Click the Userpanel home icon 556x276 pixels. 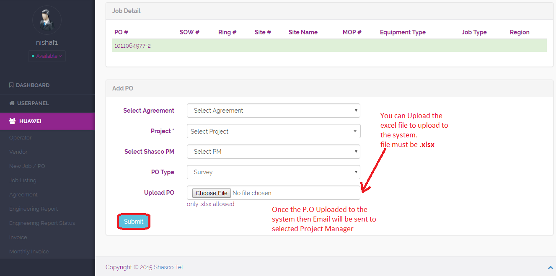(12, 103)
